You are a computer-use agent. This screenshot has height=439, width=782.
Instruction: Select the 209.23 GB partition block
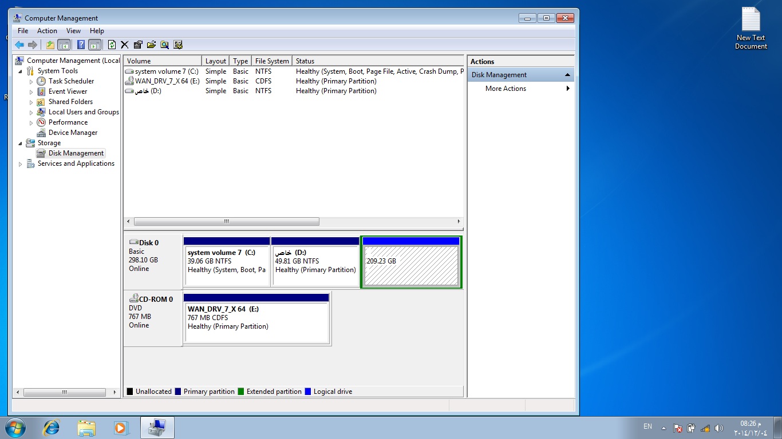point(411,265)
